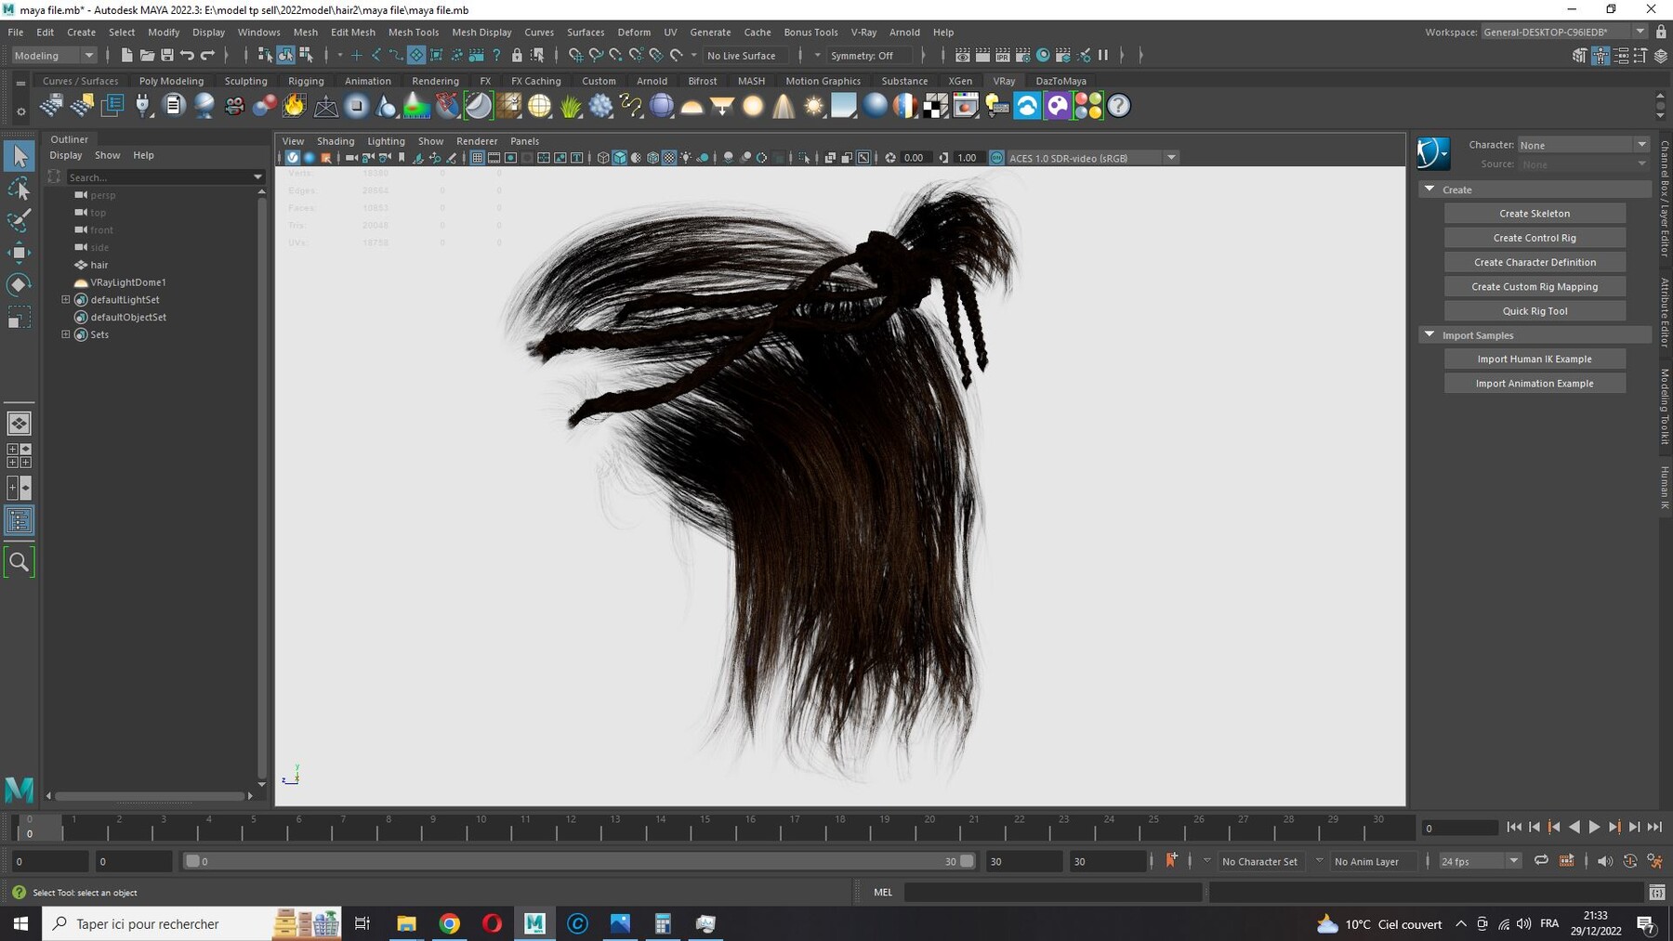Open the ACES color space dropdown
This screenshot has width=1673, height=941.
tap(1092, 158)
